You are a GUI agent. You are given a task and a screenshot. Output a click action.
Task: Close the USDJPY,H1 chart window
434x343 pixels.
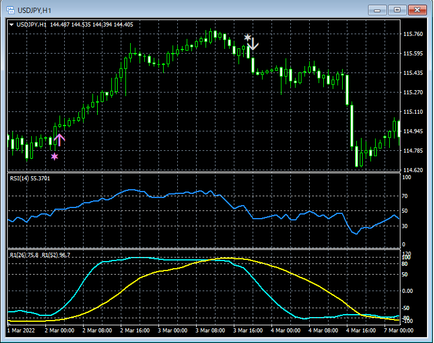pos(418,10)
